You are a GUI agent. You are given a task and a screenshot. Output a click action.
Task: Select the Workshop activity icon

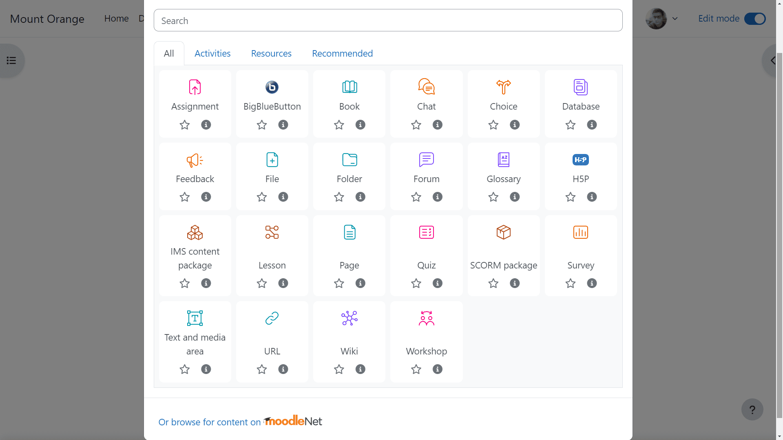coord(426,318)
